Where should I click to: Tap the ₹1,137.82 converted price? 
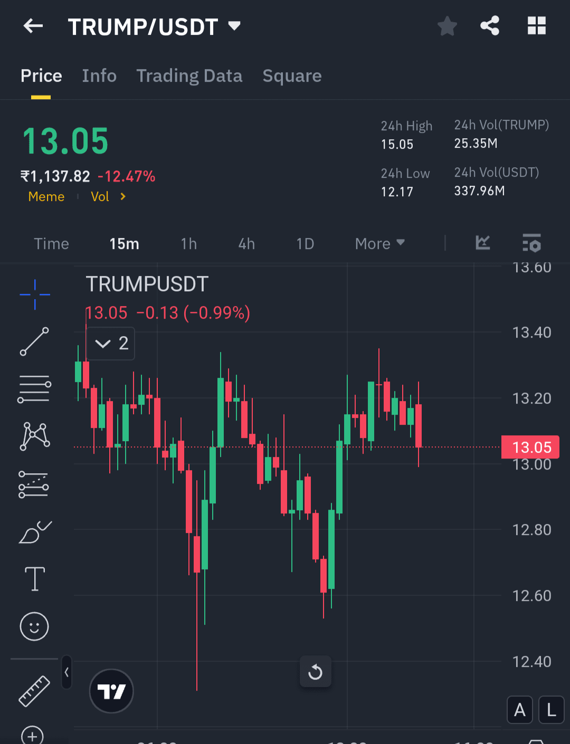pos(55,176)
